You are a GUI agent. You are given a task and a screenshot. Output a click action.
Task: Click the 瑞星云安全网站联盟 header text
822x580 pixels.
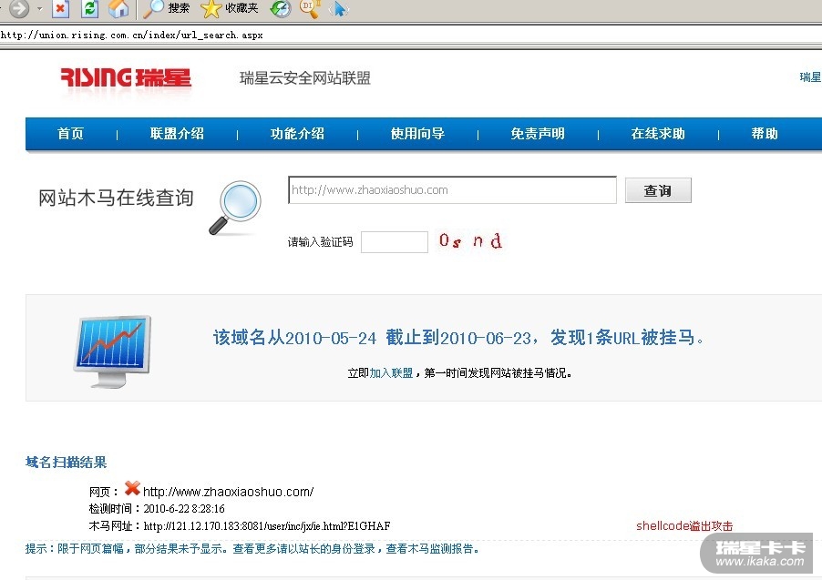305,78
